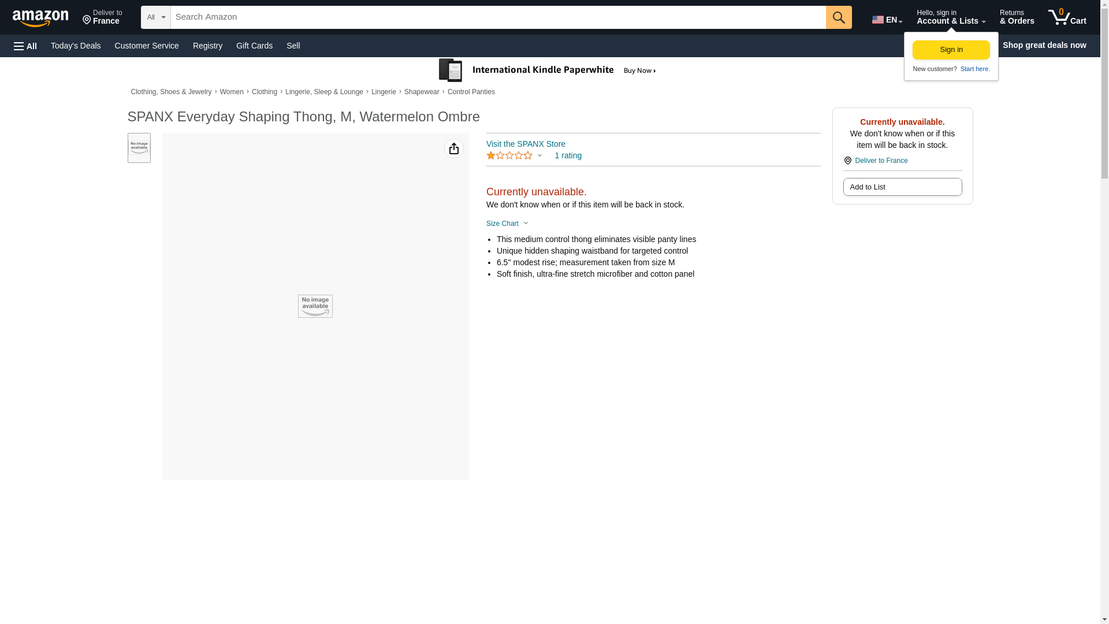Open Today's Deals
This screenshot has width=1109, height=624.
(76, 46)
